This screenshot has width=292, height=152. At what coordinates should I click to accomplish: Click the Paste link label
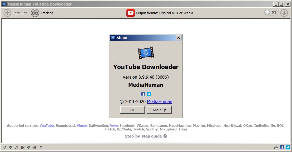click(20, 13)
